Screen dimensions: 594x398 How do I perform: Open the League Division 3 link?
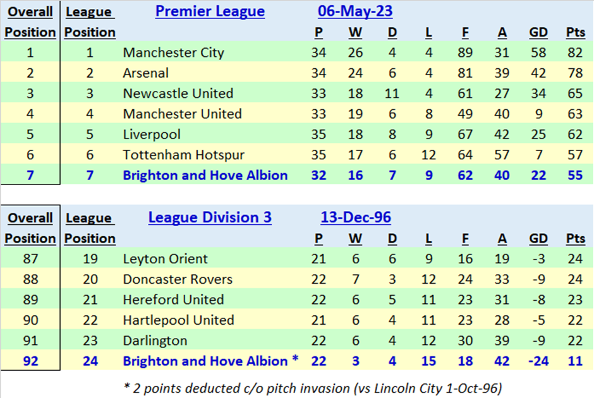(x=210, y=217)
